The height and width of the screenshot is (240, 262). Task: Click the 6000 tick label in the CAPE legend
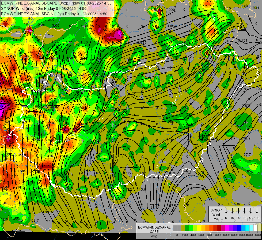point(257,235)
